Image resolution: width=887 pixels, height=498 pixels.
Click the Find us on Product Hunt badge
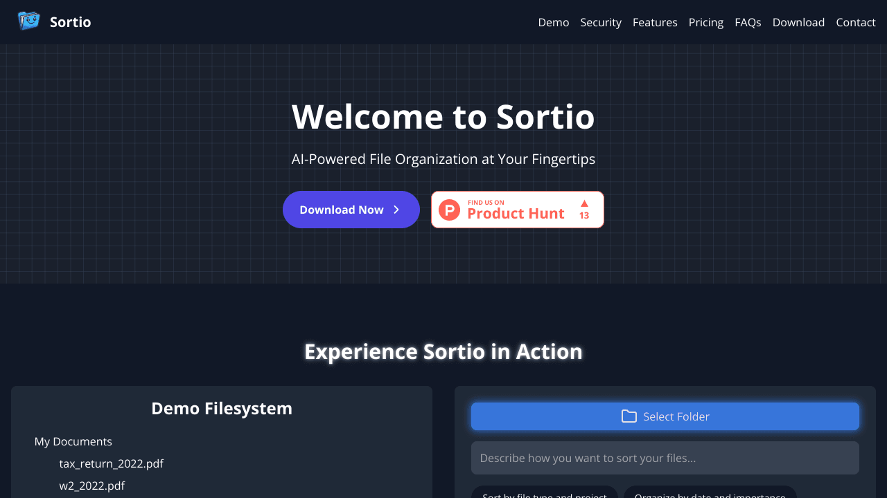518,210
